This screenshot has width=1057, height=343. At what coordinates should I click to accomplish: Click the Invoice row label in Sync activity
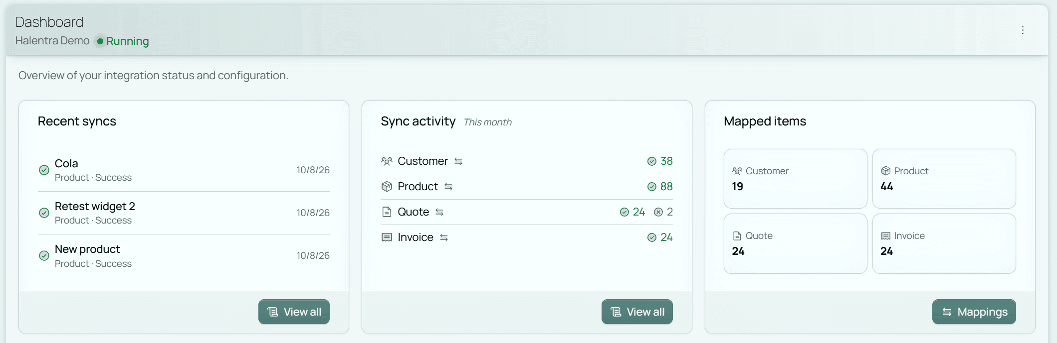(x=416, y=237)
